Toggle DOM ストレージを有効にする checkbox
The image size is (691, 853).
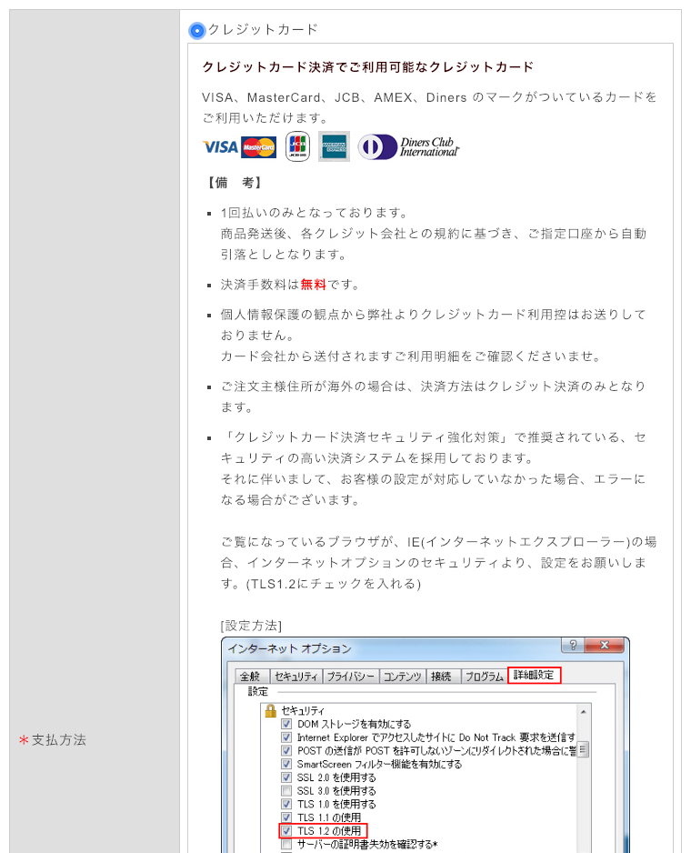click(x=286, y=724)
